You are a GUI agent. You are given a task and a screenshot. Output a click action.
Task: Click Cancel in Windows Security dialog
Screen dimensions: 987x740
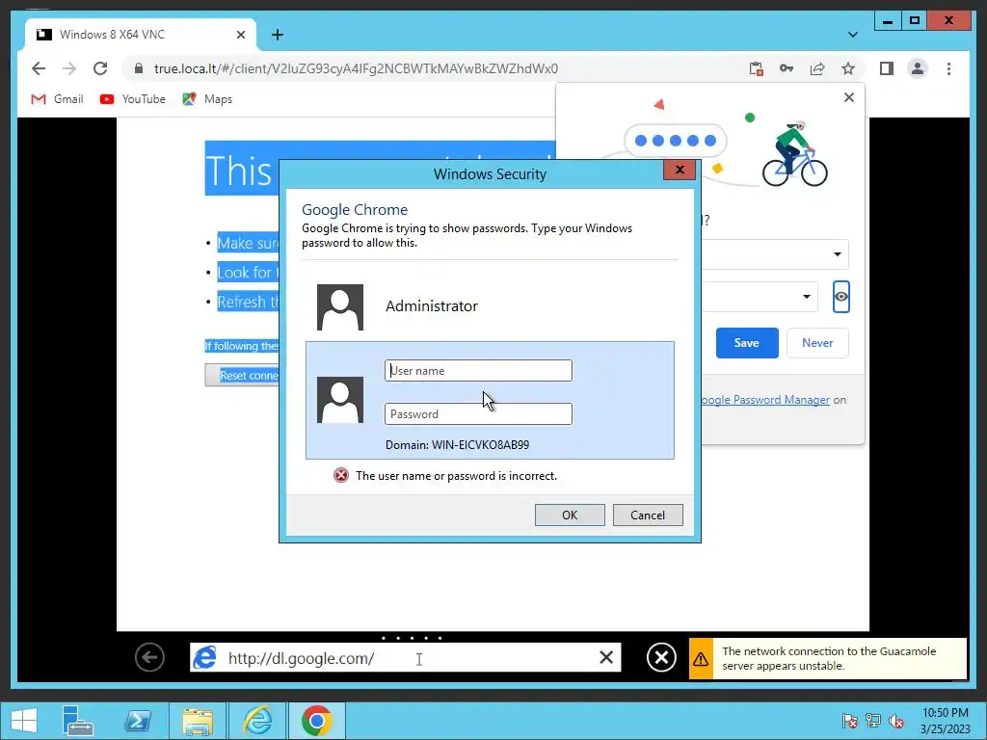point(648,515)
